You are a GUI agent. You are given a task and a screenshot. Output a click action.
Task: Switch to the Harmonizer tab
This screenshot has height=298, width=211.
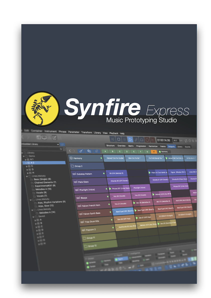tap(153, 146)
